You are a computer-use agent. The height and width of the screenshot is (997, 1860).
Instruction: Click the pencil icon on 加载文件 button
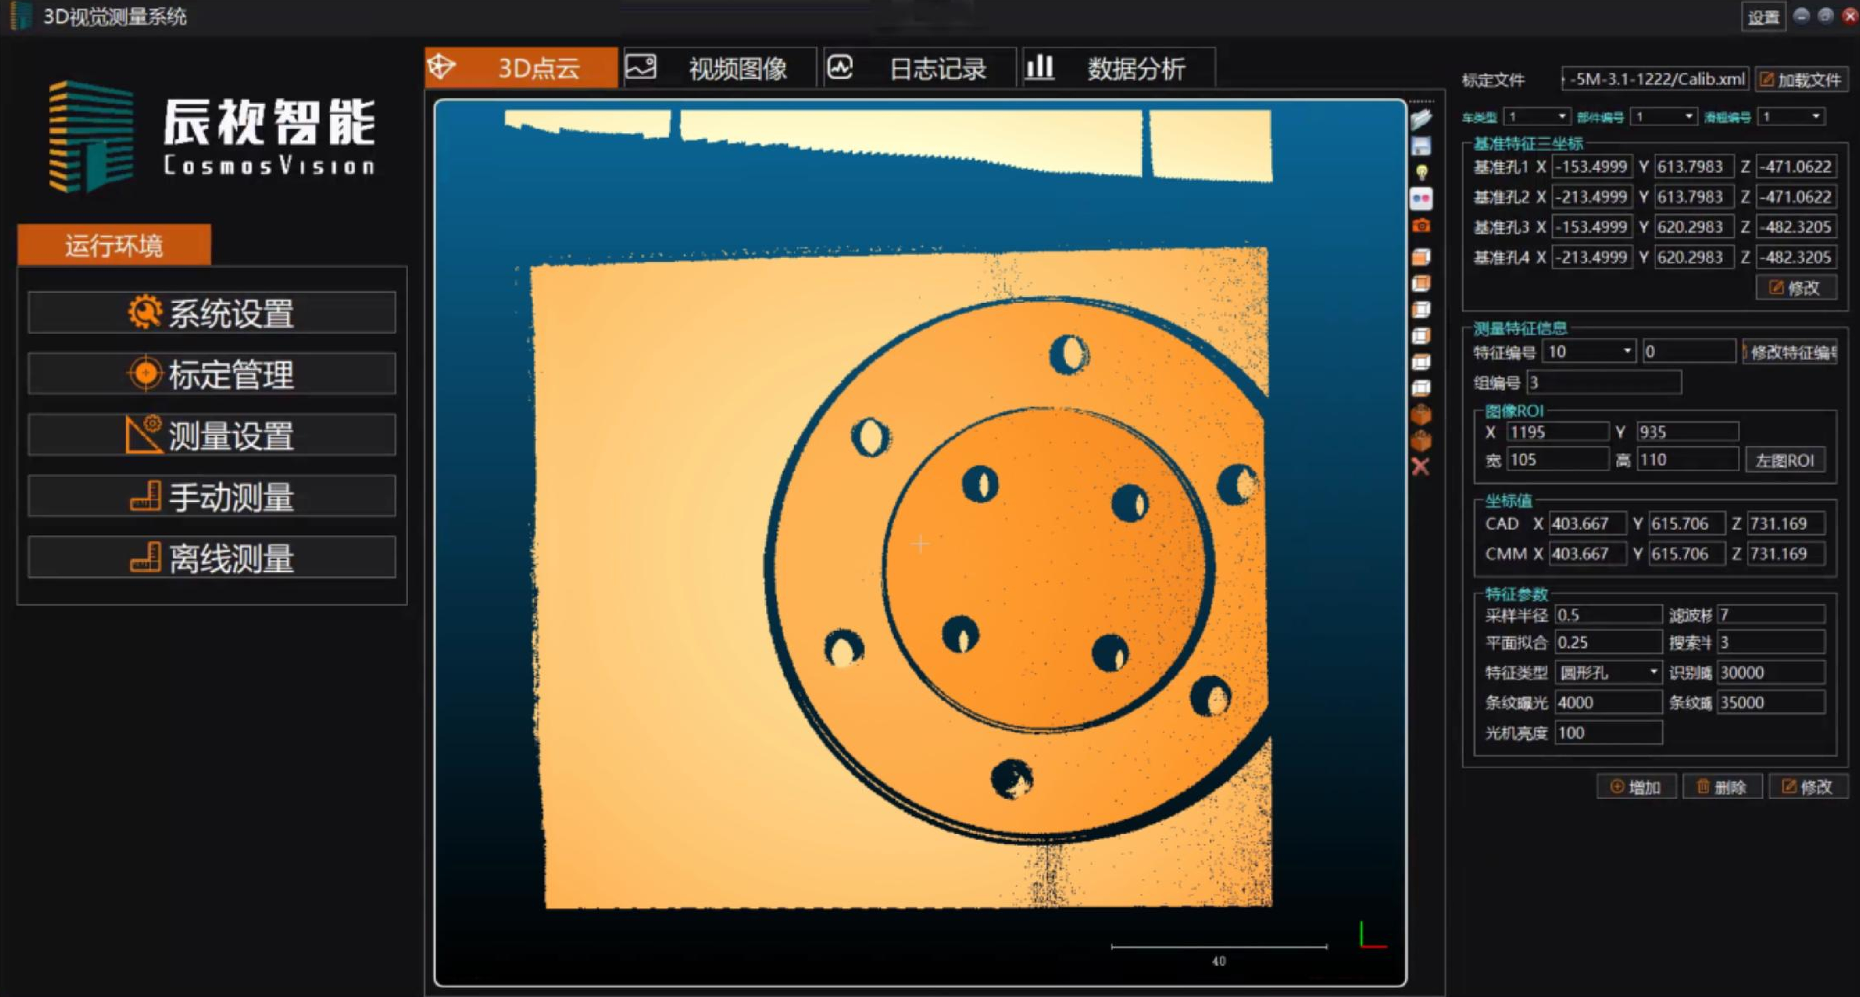point(1767,79)
